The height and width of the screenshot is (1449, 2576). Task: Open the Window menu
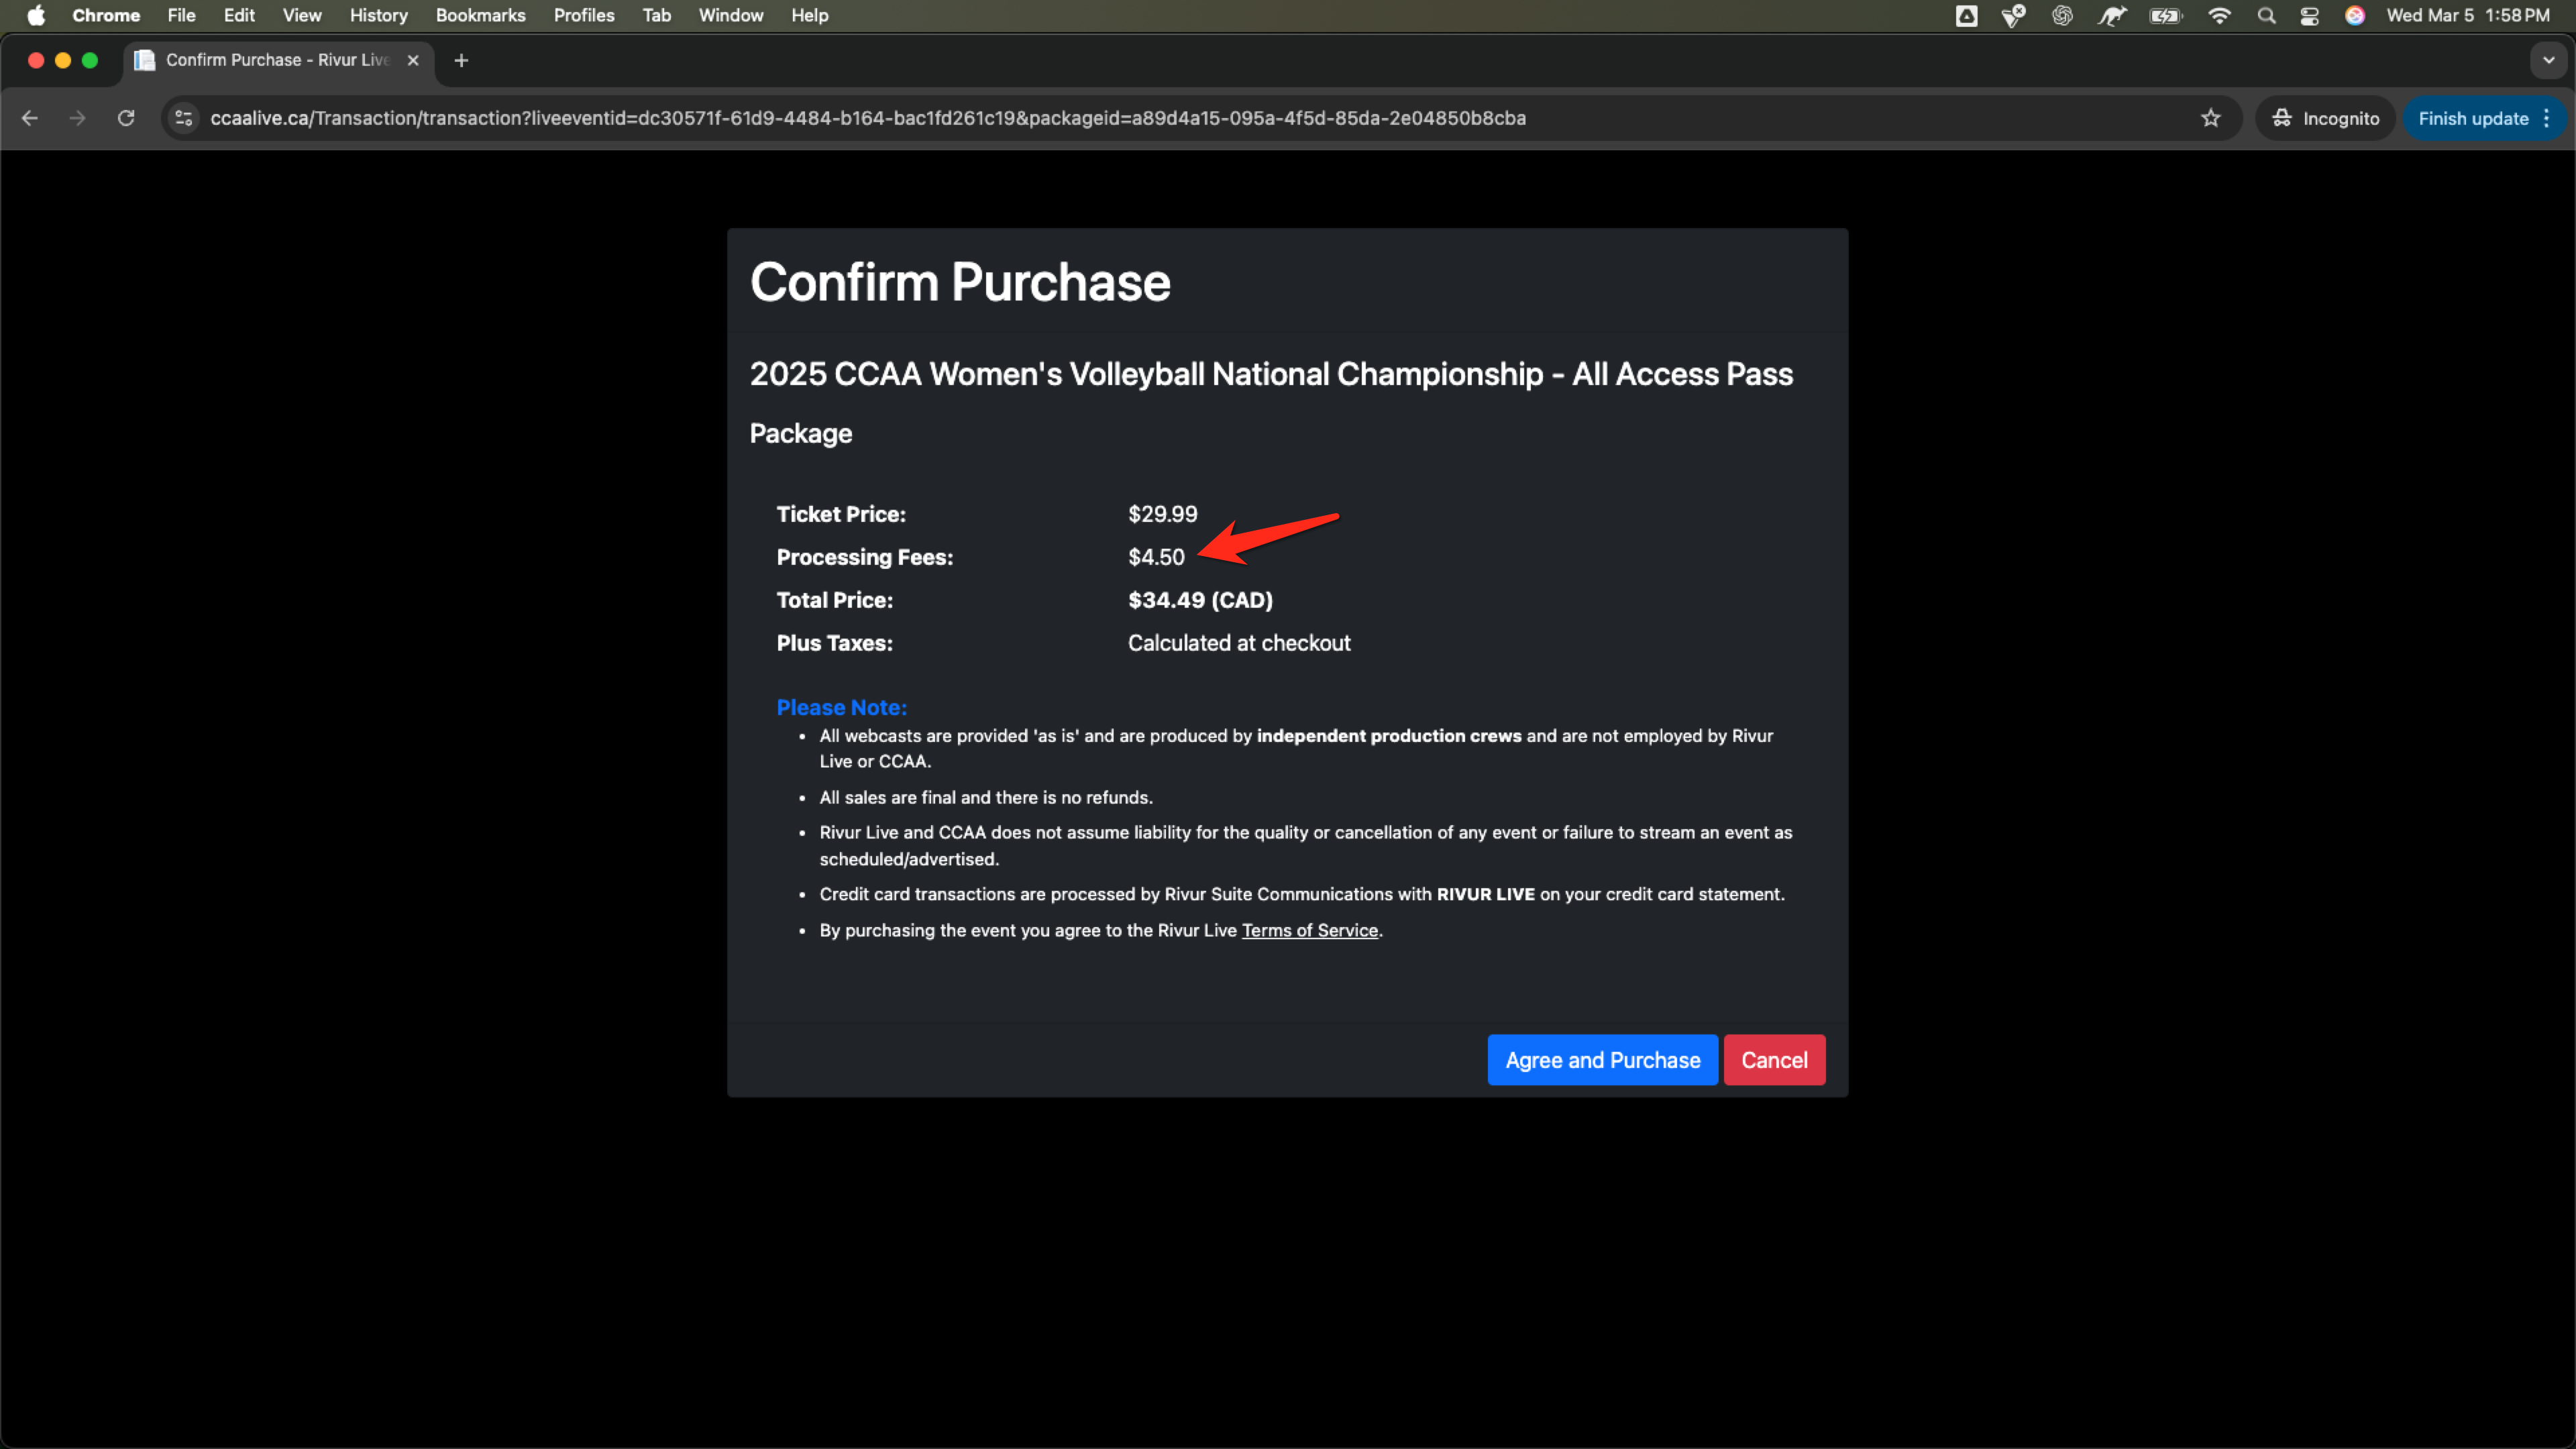(731, 15)
